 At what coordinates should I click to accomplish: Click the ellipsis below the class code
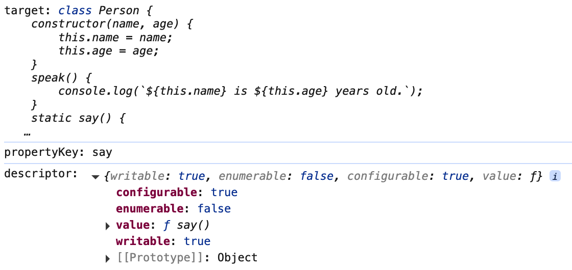(27, 133)
